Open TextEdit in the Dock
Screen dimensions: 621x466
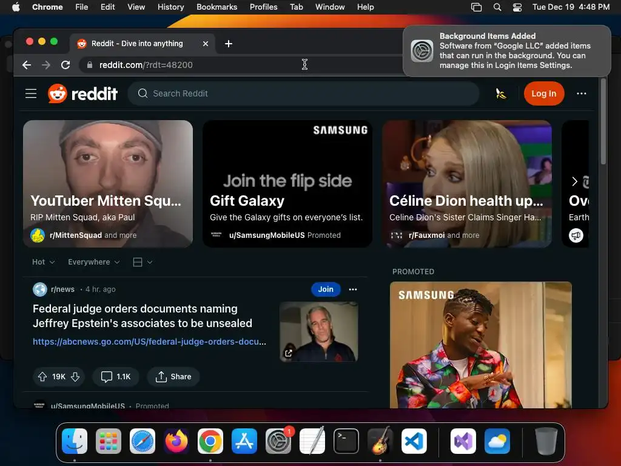(x=312, y=441)
